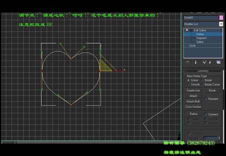Select the Edit Spline modifier entry
This screenshot has height=156, width=226.
click(200, 30)
